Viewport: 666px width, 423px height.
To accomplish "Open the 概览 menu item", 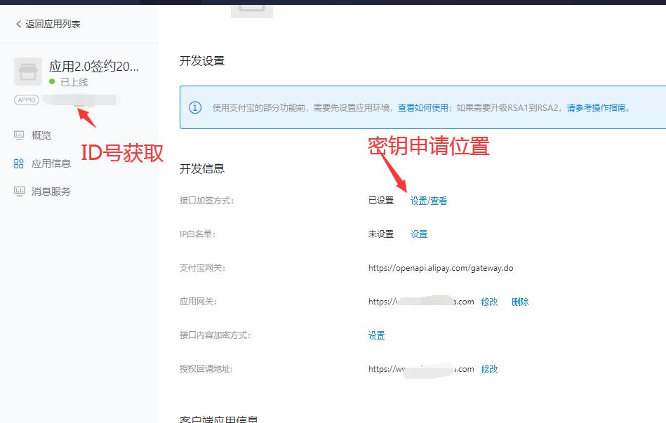I will (x=41, y=135).
